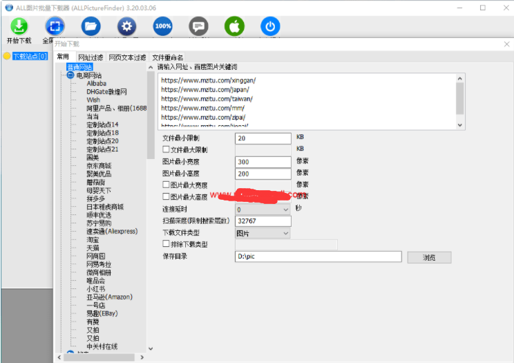Click the 保存目录 field showing D:\pic
The image size is (514, 363).
318,257
